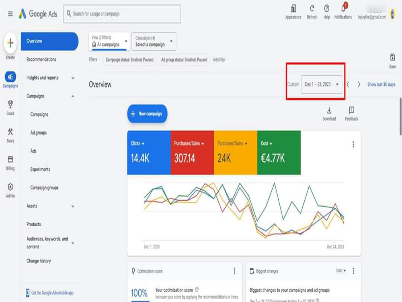This screenshot has width=402, height=302.
Task: Open Recommendations in the side menu
Action: pyautogui.click(x=41, y=59)
